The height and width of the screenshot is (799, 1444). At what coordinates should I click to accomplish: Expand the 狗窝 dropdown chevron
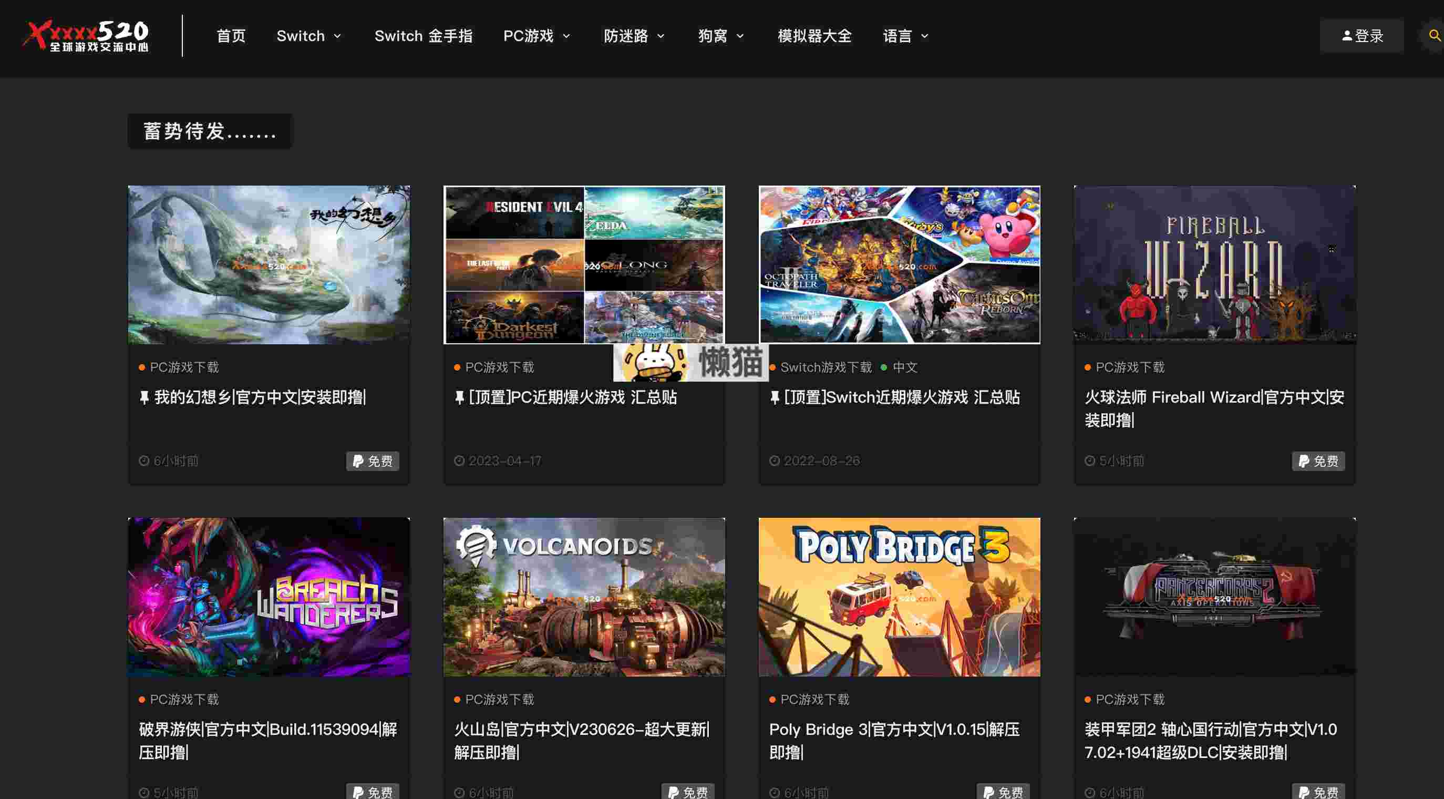pyautogui.click(x=740, y=36)
